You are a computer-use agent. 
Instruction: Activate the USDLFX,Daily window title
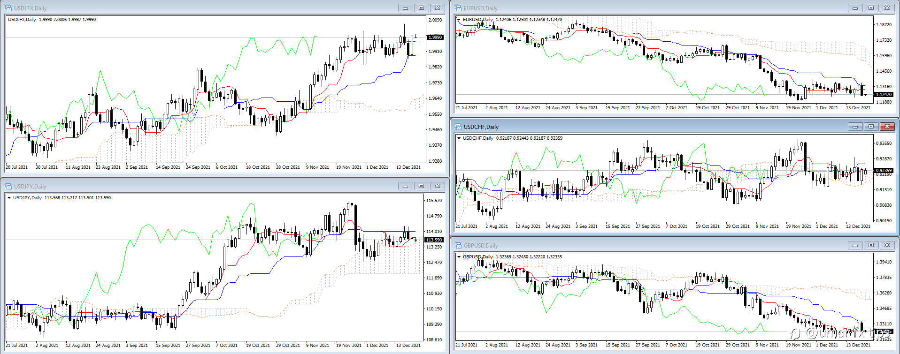click(31, 8)
